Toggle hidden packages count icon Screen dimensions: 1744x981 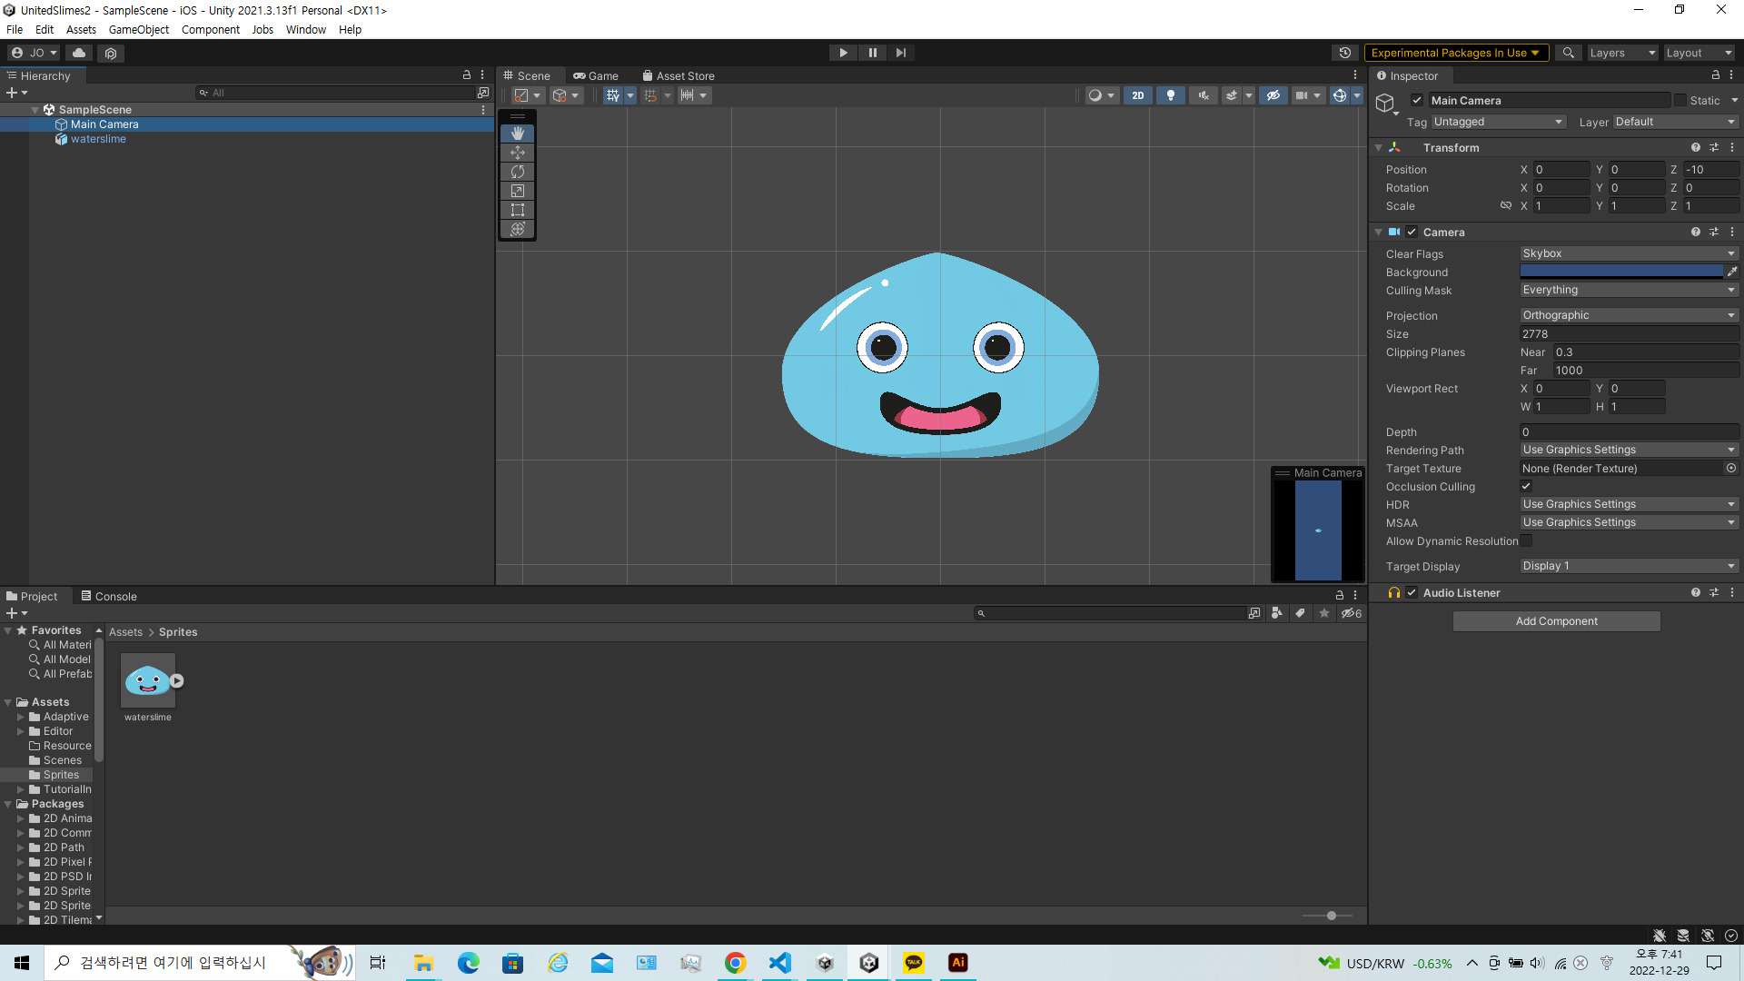(1352, 613)
